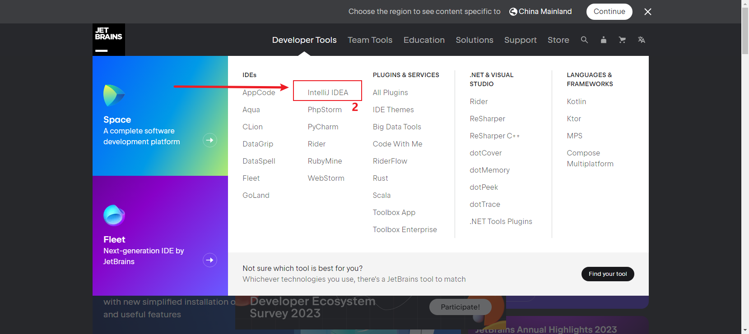Dismiss the region banner with X
Screen dimensions: 749x334
click(x=648, y=12)
